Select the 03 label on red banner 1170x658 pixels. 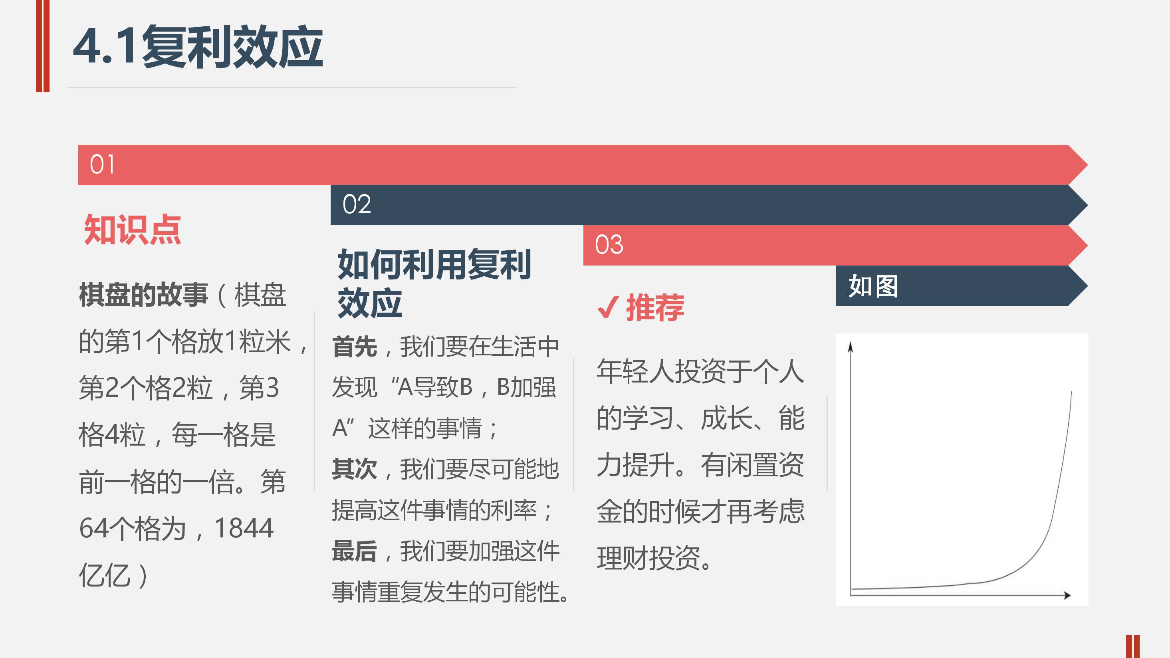pyautogui.click(x=609, y=245)
